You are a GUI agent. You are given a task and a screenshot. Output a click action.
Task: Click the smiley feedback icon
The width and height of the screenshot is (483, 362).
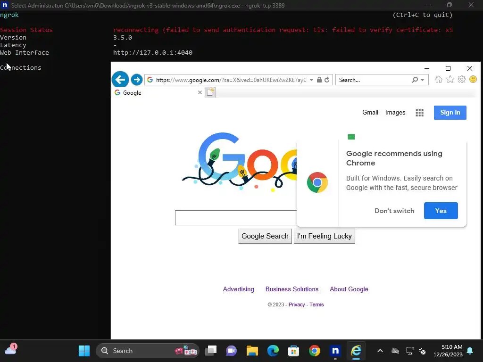pos(473,79)
